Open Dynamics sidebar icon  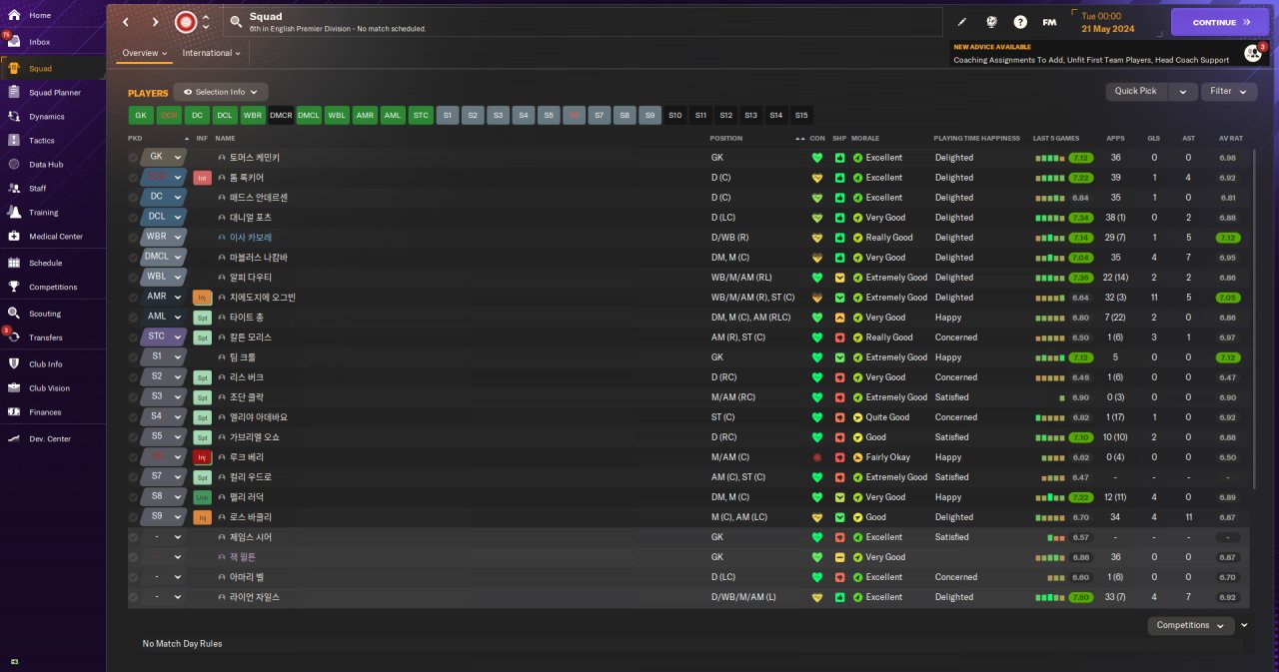click(x=14, y=116)
